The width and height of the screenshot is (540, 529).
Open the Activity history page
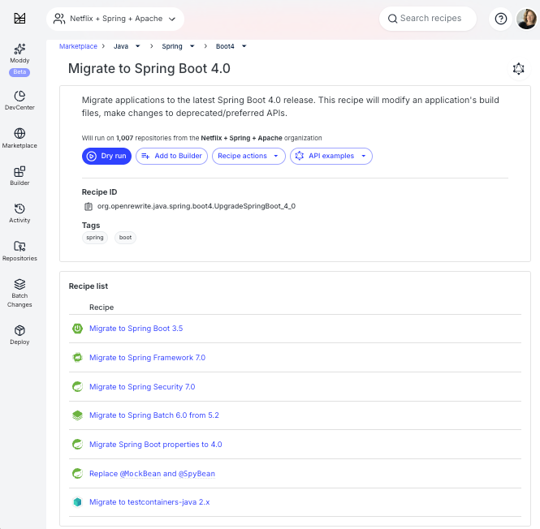[19, 213]
